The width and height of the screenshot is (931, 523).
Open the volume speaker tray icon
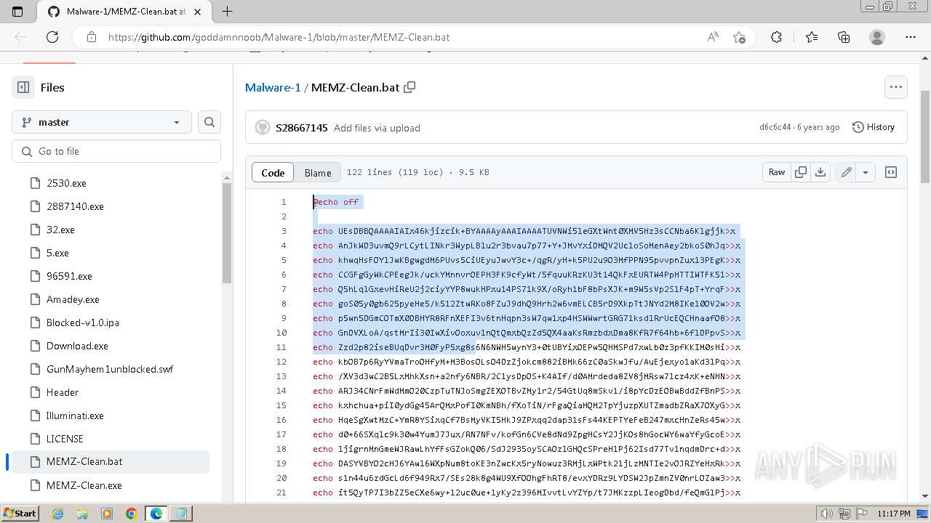click(826, 514)
